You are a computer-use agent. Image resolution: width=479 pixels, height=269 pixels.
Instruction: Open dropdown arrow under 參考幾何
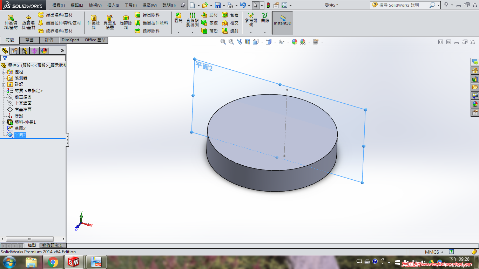click(251, 32)
